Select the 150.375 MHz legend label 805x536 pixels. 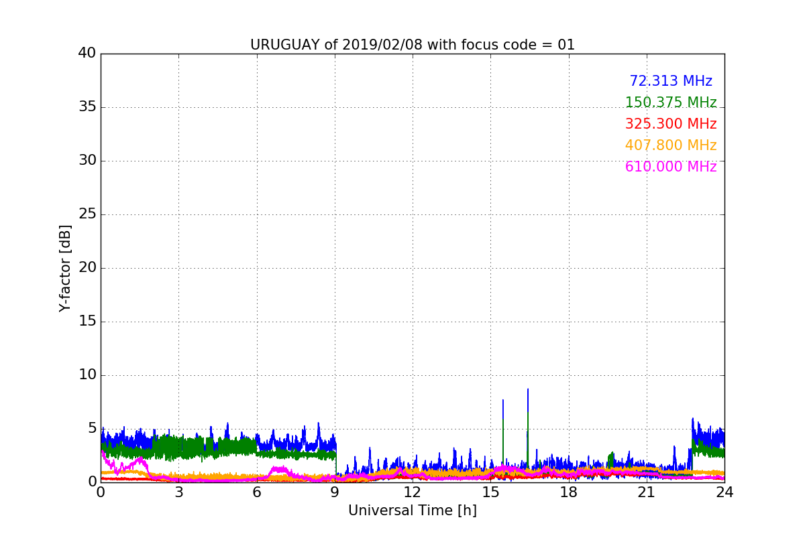[x=671, y=103]
